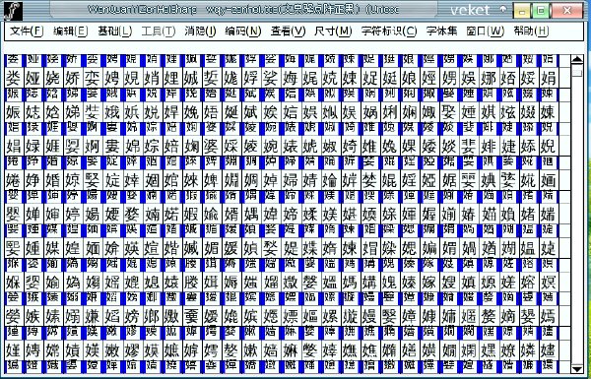This screenshot has height=379, width=591.
Task: Select the 娟 glyph cell
Action: 548,78
